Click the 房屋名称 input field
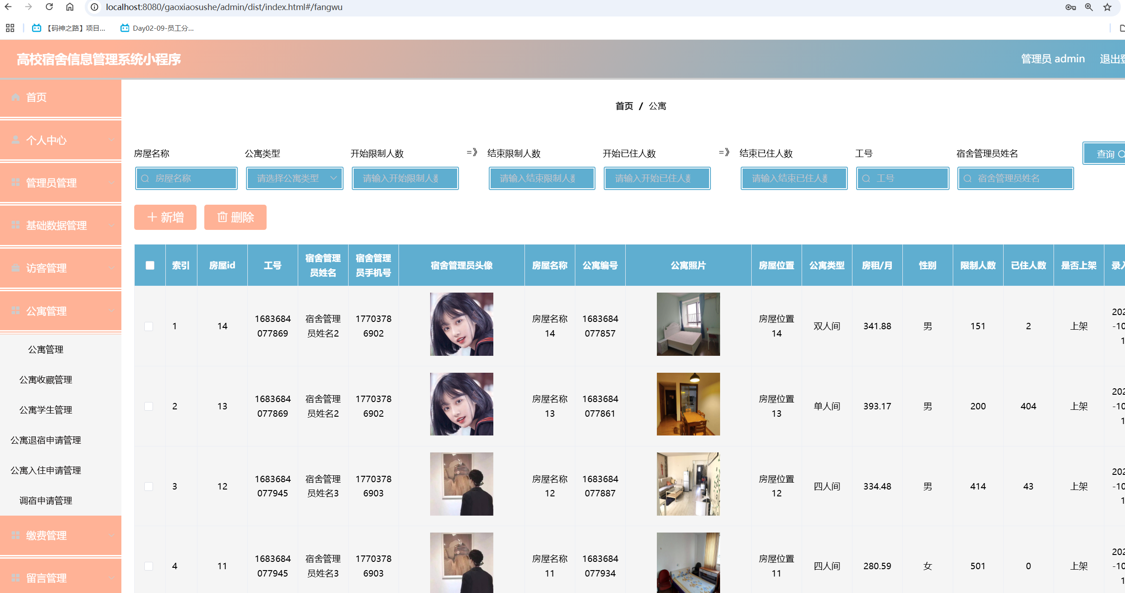Image resolution: width=1125 pixels, height=593 pixels. [186, 179]
